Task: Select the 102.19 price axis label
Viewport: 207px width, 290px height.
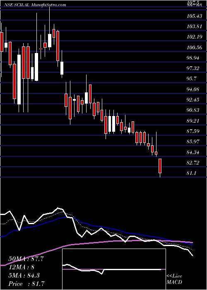Action: tap(195, 37)
